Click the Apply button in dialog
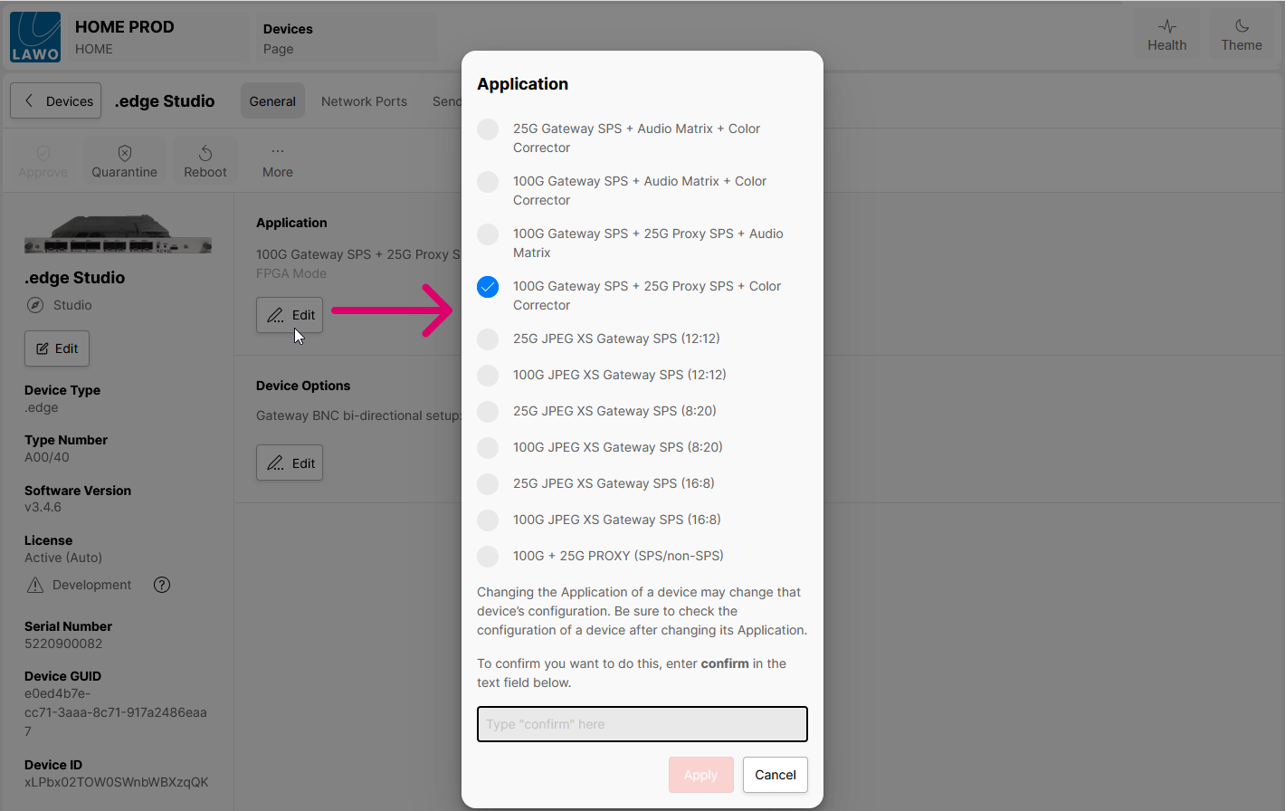Image resolution: width=1285 pixels, height=811 pixels. coord(700,775)
